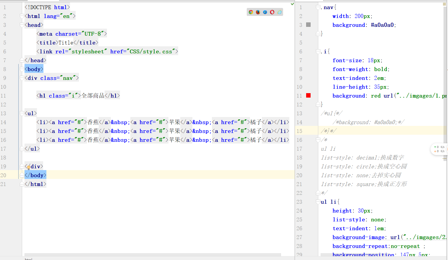The width and height of the screenshot is (448, 260).
Task: Collapse the CSS comment block on line 16
Action: pos(318,140)
